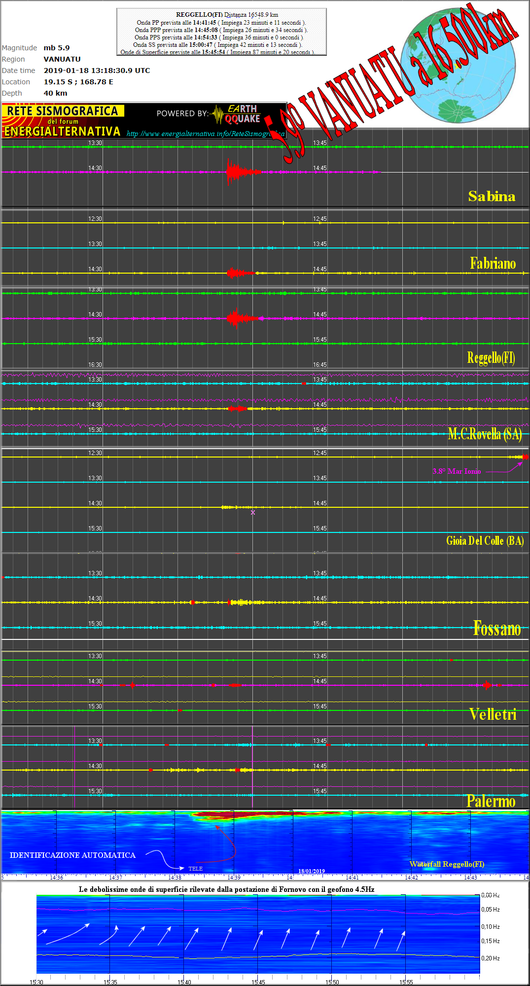The image size is (530, 986).
Task: Click the 15:40 tick on Fornovo spectrogram
Action: click(x=184, y=982)
